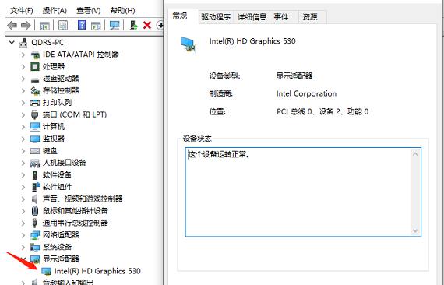Open the 操作(A) menu
Viewport: 444px width, 285px height.
pyautogui.click(x=55, y=11)
